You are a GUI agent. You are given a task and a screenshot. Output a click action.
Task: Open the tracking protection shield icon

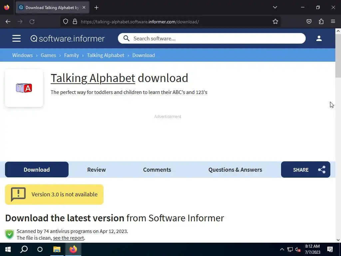tap(66, 22)
